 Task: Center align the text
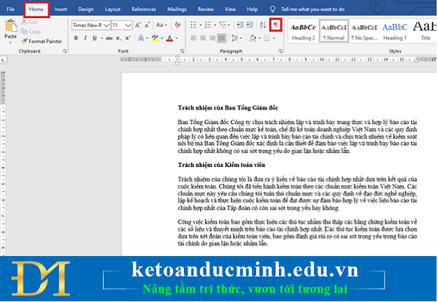[203, 38]
